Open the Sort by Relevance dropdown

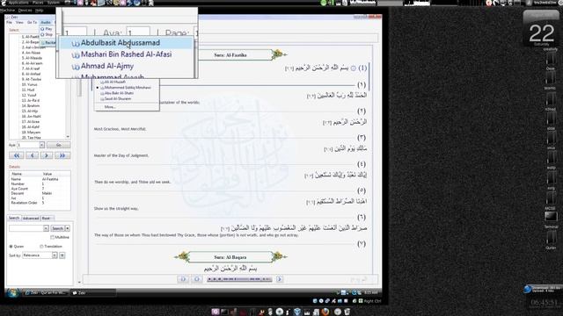40,255
